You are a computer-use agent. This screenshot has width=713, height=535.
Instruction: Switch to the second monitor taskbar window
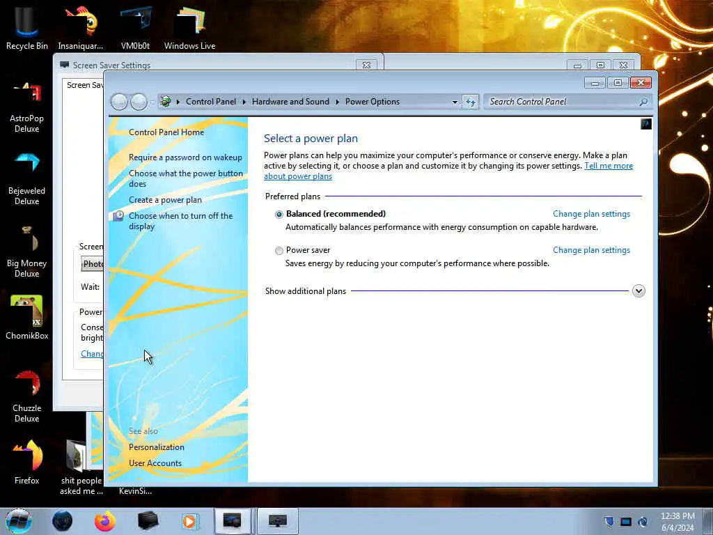click(277, 521)
